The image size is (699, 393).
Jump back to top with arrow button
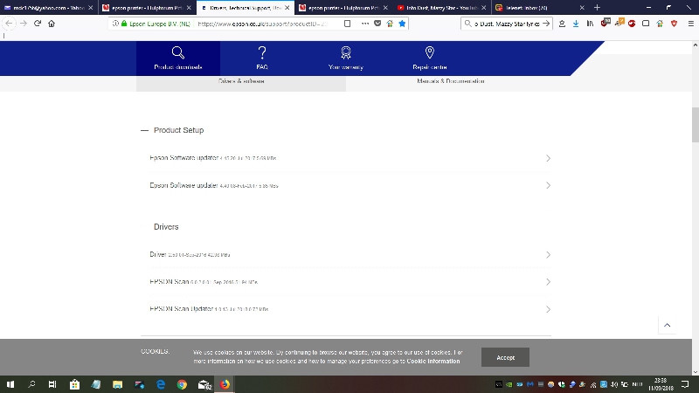point(667,325)
